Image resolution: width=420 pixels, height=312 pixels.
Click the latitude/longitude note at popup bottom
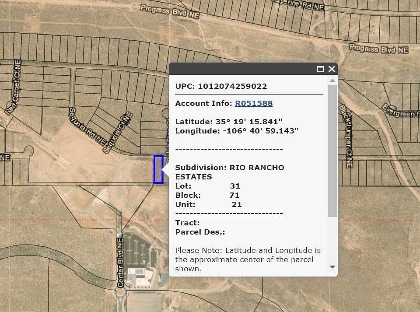[x=248, y=259]
